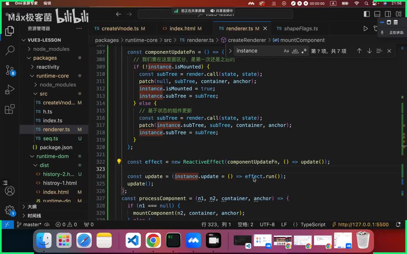Toggle the secondary side bar layout icon

tap(388, 14)
